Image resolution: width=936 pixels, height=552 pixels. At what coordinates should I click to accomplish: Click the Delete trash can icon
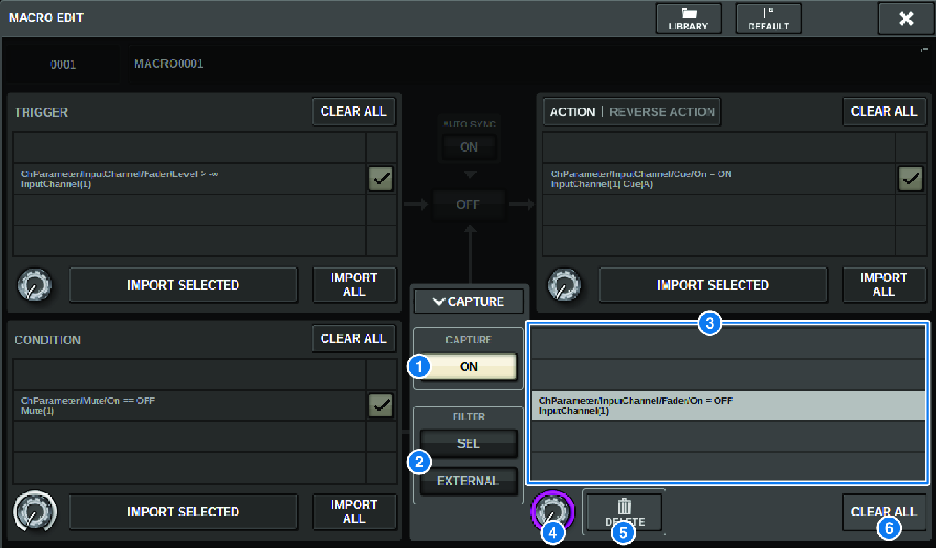624,507
